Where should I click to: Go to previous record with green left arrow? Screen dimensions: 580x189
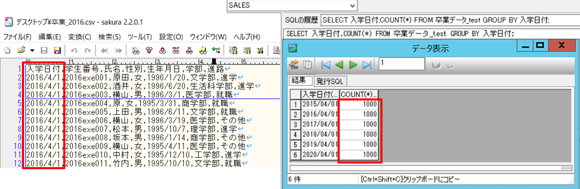pos(339,65)
